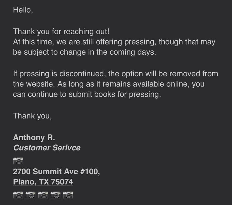Click the 'Thank you for reaching out!' line
The height and width of the screenshot is (205, 232).
61,31
